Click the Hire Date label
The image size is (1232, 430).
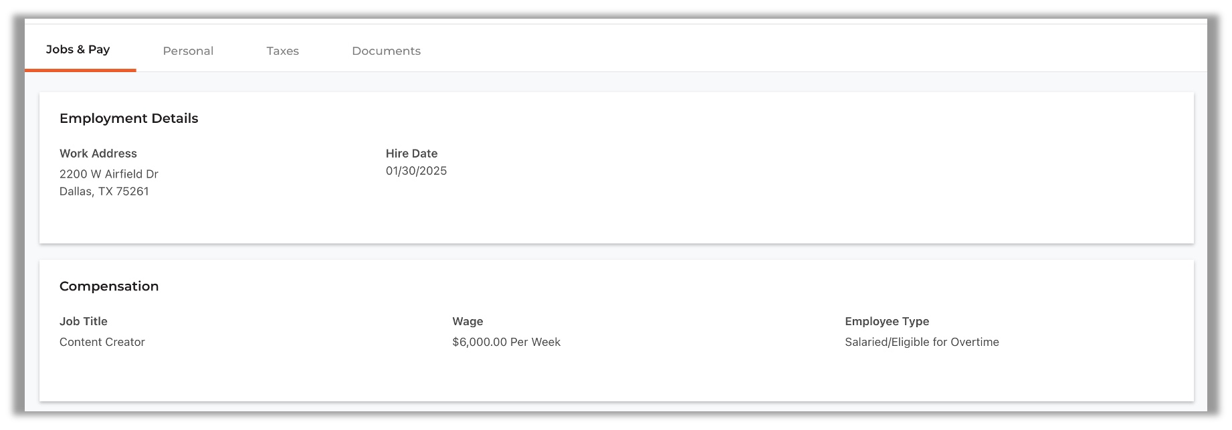point(411,154)
